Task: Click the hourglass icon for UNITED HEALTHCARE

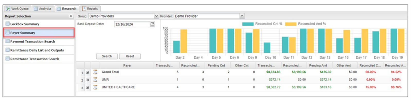Action: (95, 87)
